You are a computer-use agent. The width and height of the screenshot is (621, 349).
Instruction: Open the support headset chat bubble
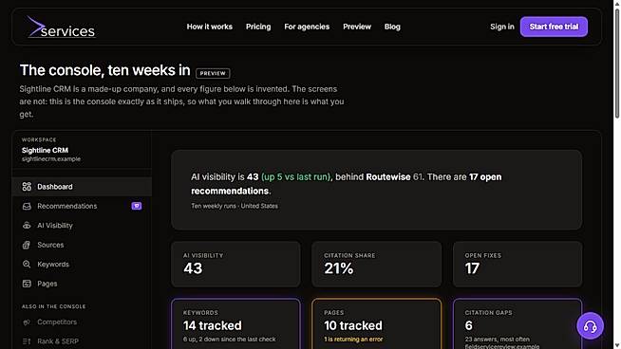click(x=590, y=326)
